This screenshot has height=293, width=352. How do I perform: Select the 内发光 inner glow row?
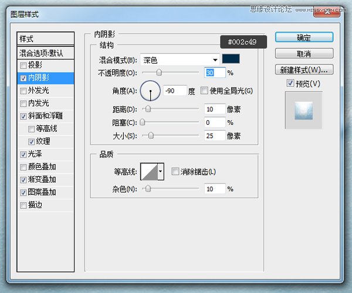[x=46, y=104]
